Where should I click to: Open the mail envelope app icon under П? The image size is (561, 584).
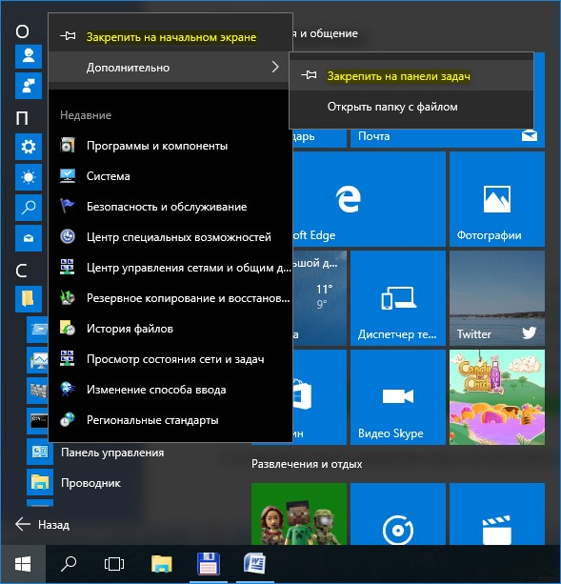(x=29, y=238)
